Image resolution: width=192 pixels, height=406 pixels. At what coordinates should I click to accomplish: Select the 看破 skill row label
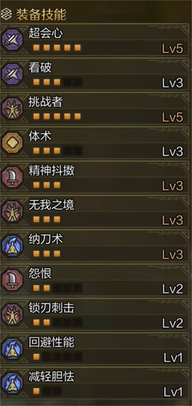coord(40,68)
